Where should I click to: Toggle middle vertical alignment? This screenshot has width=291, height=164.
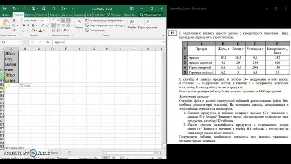click(x=58, y=20)
